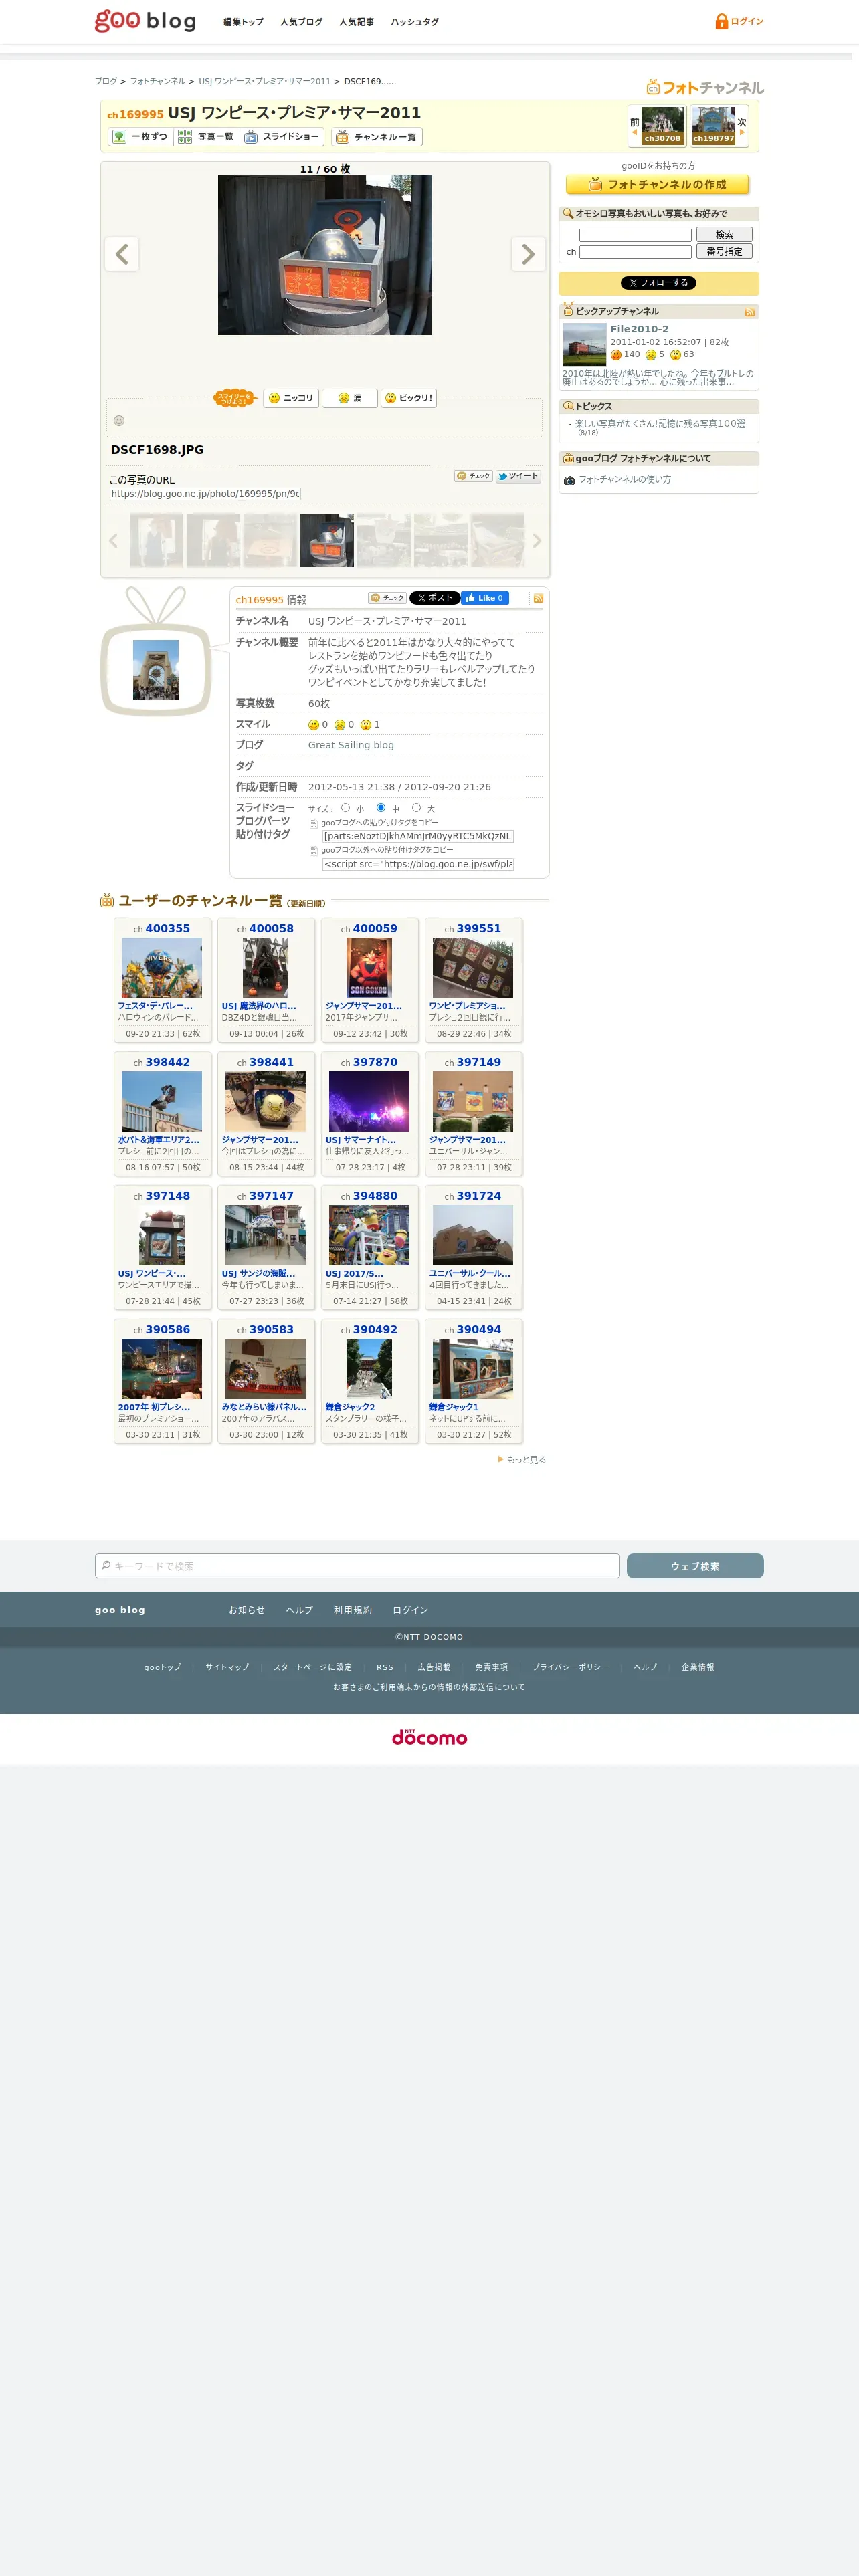Select the 中 medium size radio button
This screenshot has width=859, height=2576.
pyautogui.click(x=380, y=808)
